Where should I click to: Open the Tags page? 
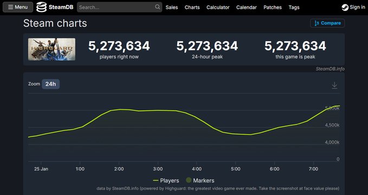[294, 7]
